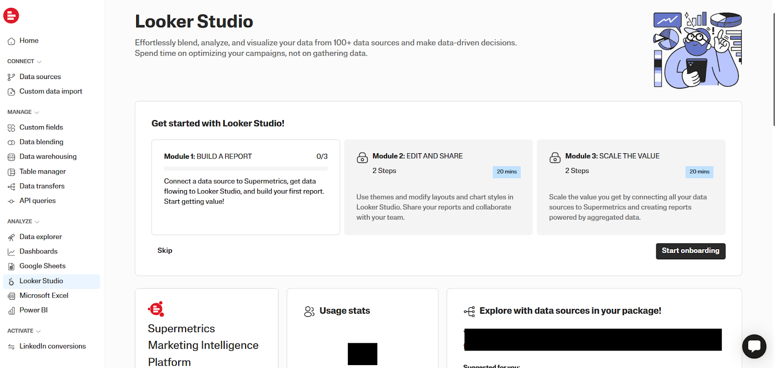Click the Explore data sources icon
The width and height of the screenshot is (775, 368).
(469, 311)
